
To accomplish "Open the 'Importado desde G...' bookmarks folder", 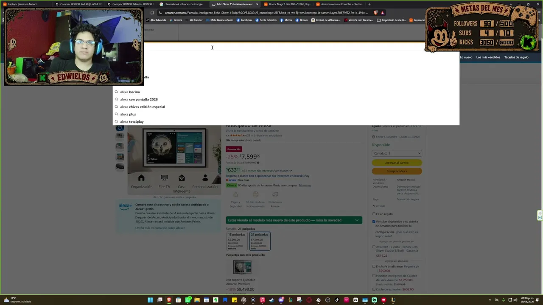I will pyautogui.click(x=392, y=20).
